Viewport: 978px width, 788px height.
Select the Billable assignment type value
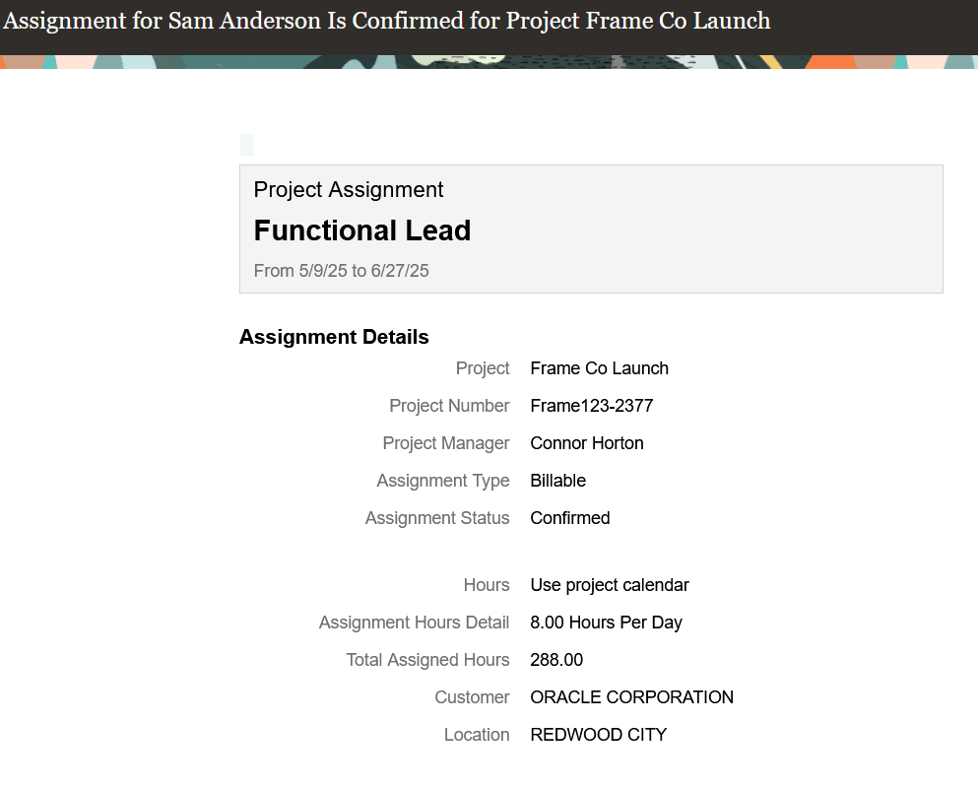[557, 481]
